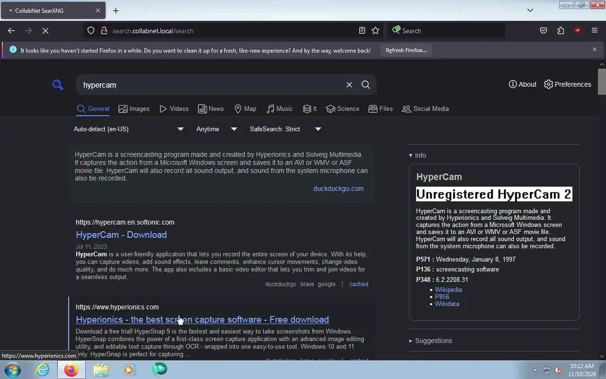Open a new browser tab
This screenshot has height=379, width=606.
[116, 10]
